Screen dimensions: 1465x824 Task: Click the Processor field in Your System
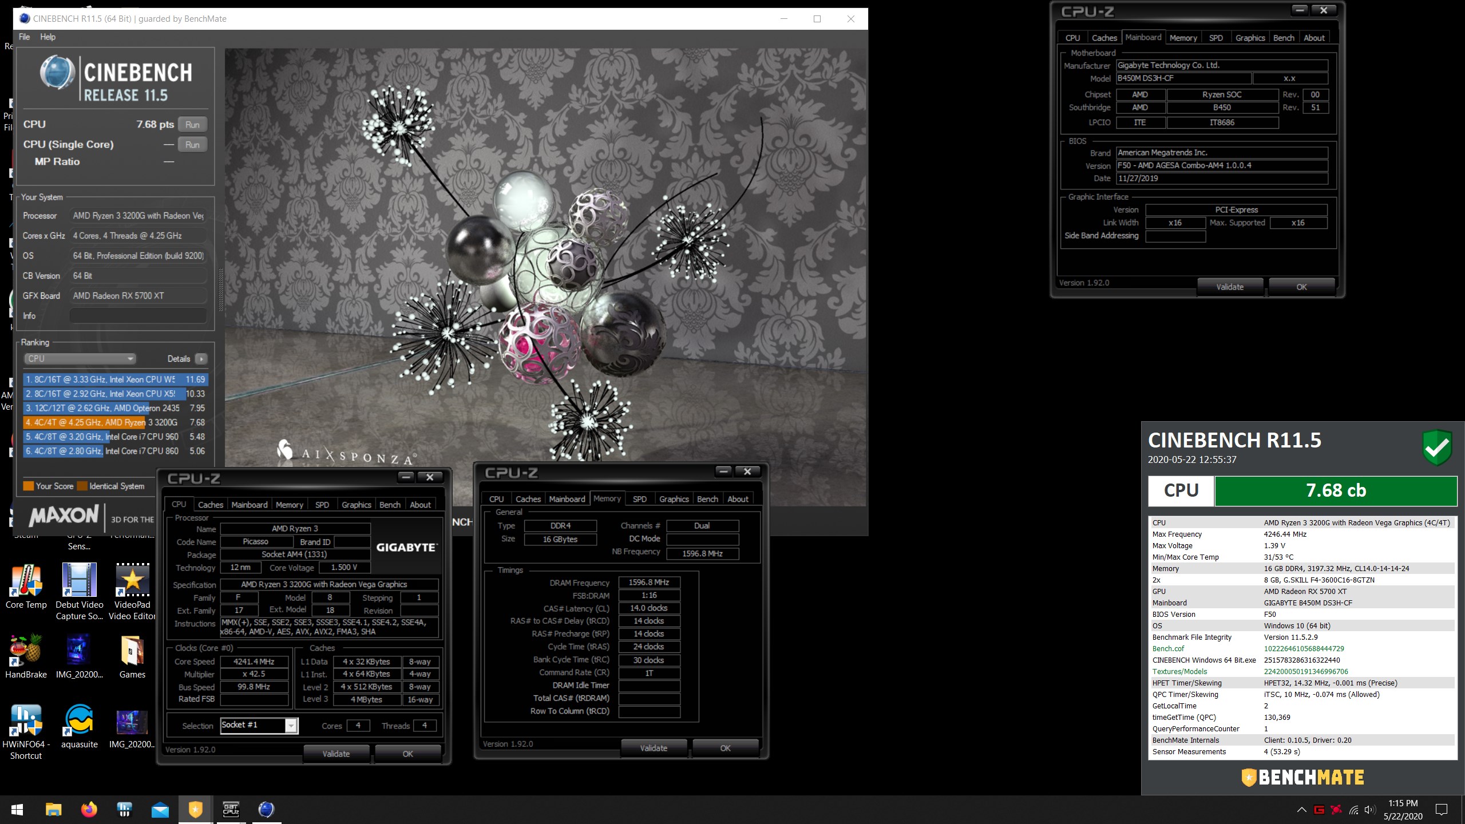point(138,216)
